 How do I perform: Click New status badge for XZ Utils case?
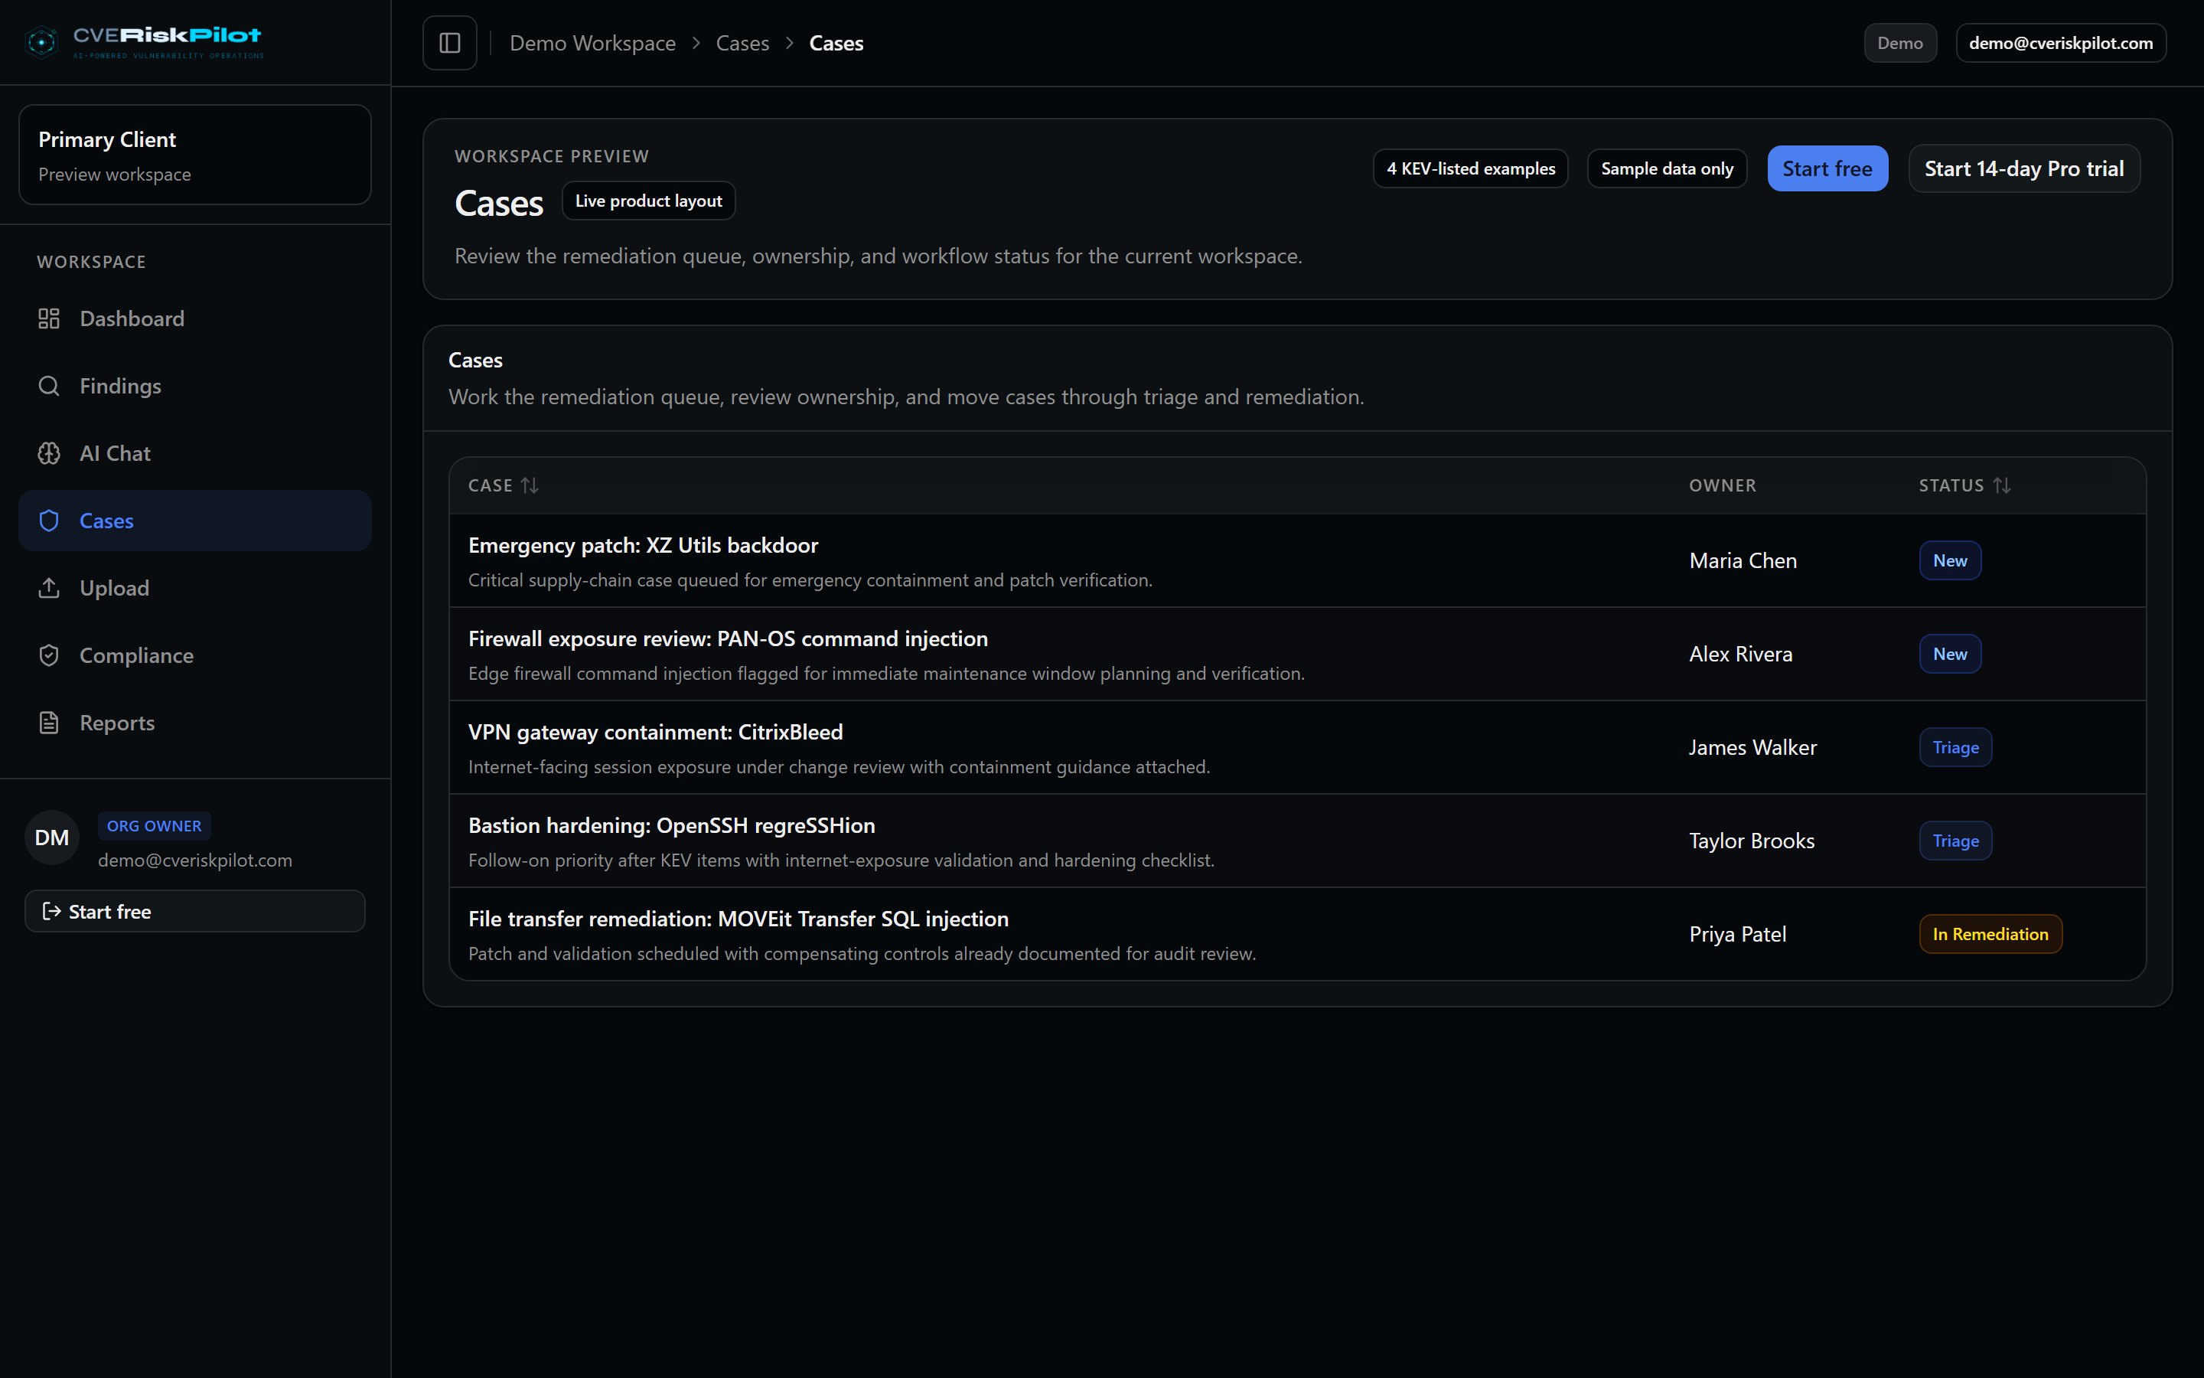click(1950, 560)
